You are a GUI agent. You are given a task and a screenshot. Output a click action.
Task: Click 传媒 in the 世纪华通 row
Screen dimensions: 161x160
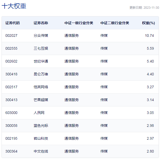(x=104, y=61)
